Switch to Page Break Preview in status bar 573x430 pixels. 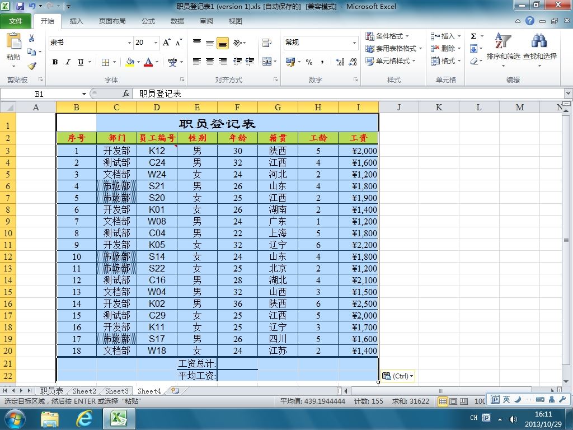464,401
